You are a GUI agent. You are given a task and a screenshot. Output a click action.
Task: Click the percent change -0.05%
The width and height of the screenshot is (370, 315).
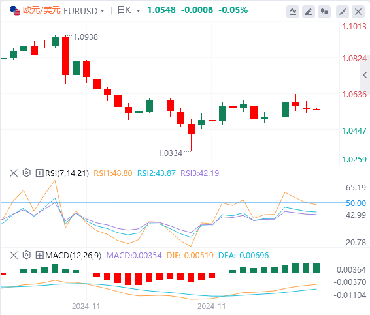tap(233, 10)
